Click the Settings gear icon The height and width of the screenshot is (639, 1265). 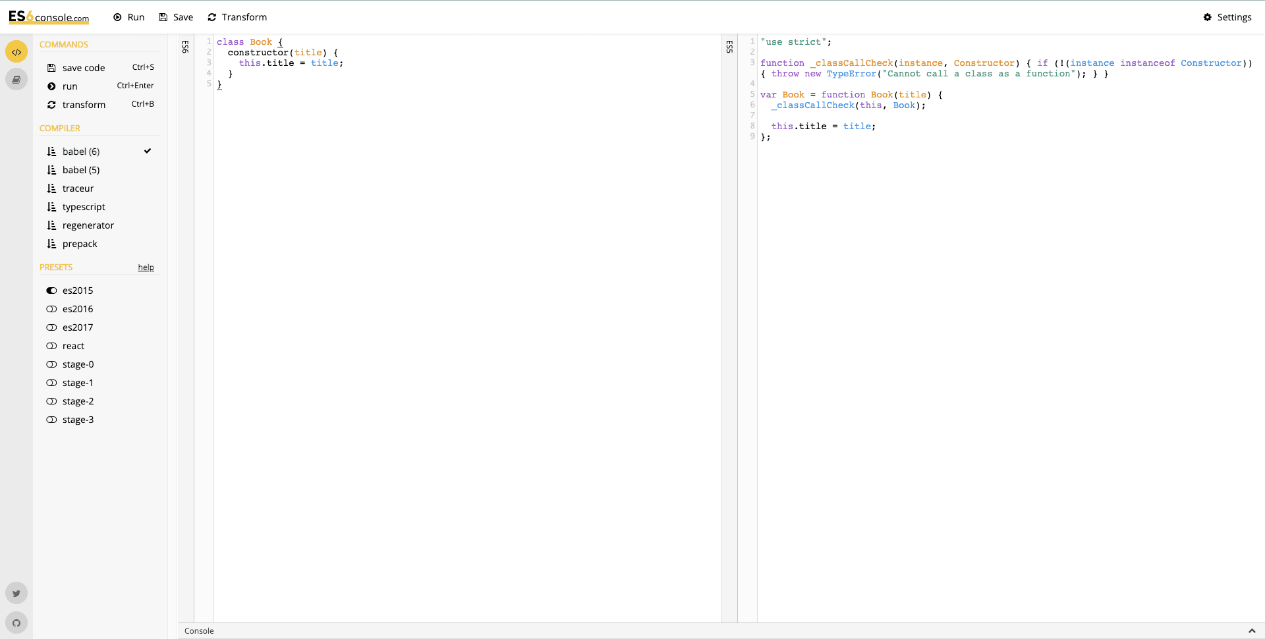pos(1207,17)
